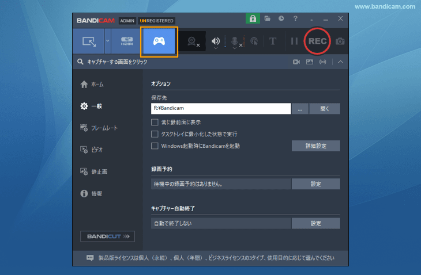Click the license message in bottom bar
This screenshot has width=421, height=275.
tap(216, 258)
